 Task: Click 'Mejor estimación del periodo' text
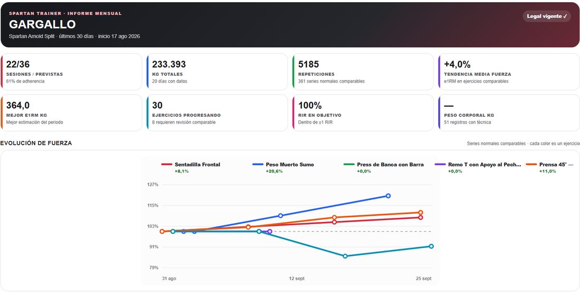(34, 122)
